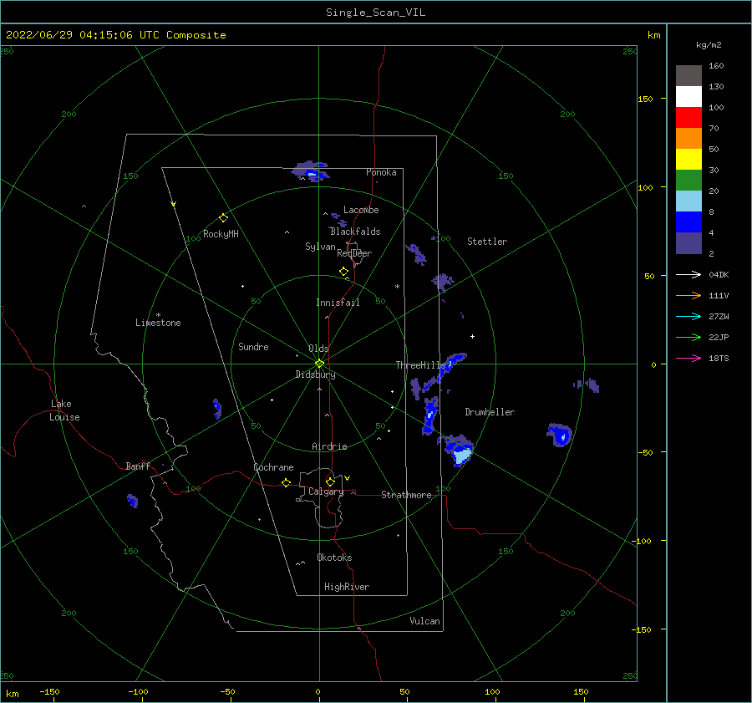The image size is (752, 703).
Task: Click the RedDeer city label
Action: [x=354, y=253]
